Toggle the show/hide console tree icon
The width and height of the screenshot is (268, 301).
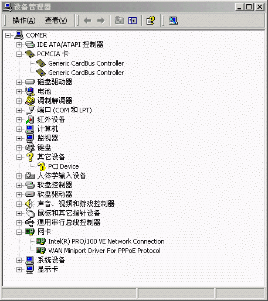coord(133,20)
